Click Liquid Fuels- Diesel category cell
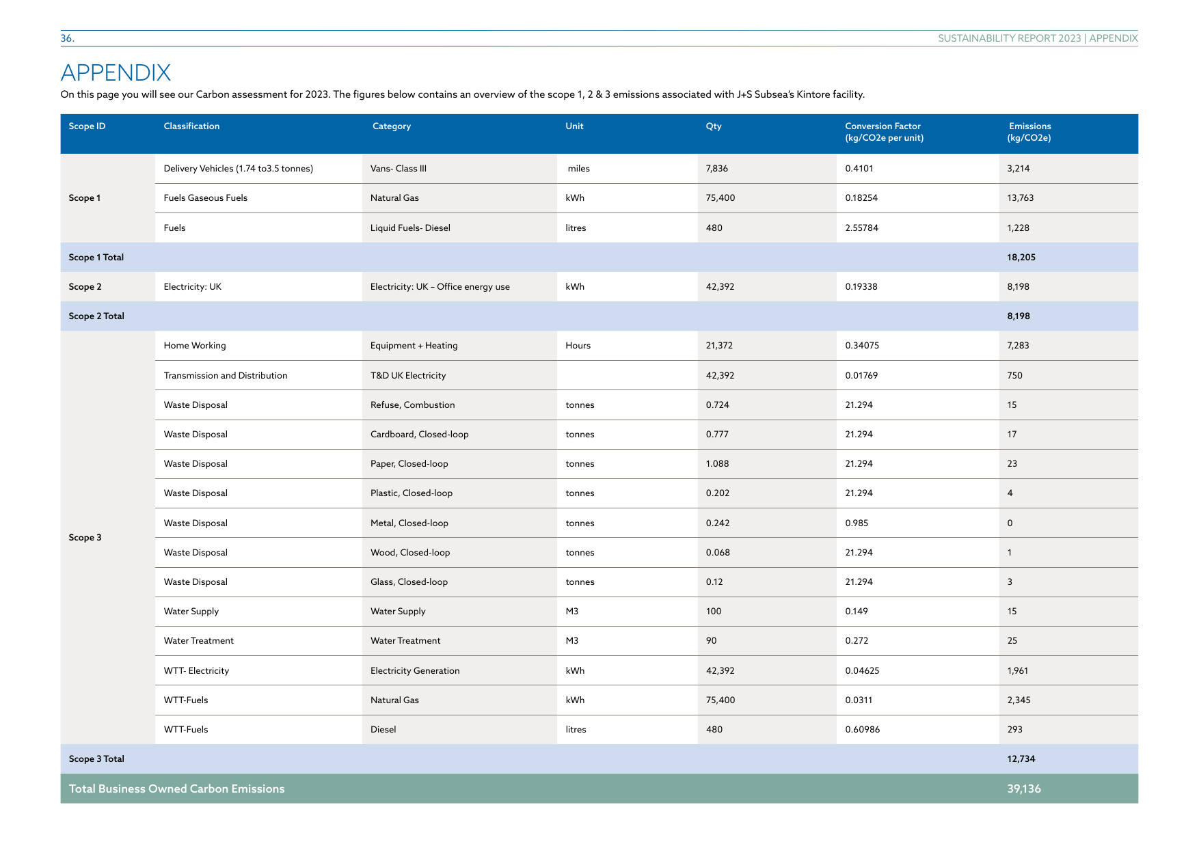 410,228
